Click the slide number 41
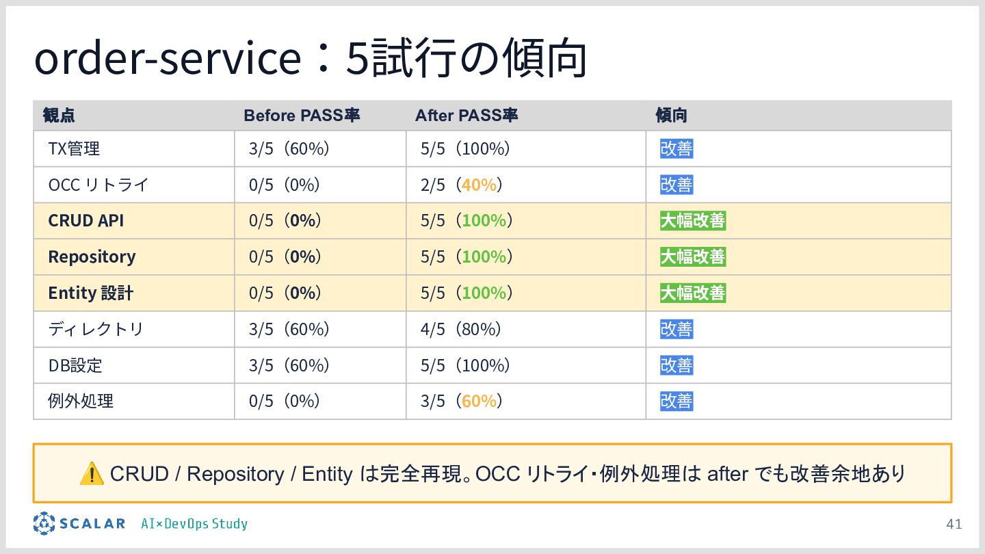This screenshot has height=554, width=985. (x=954, y=525)
